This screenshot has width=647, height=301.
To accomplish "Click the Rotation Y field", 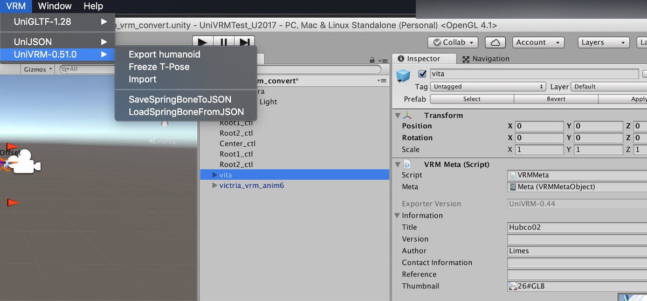I will point(598,138).
